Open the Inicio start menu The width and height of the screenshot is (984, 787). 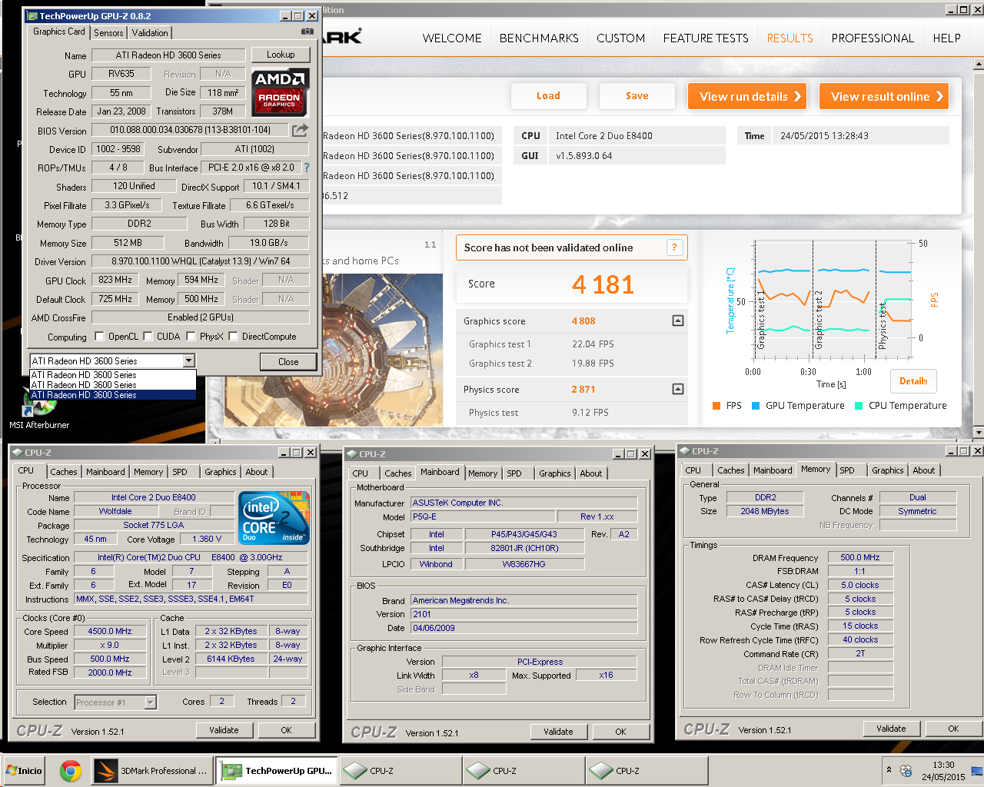click(x=25, y=770)
